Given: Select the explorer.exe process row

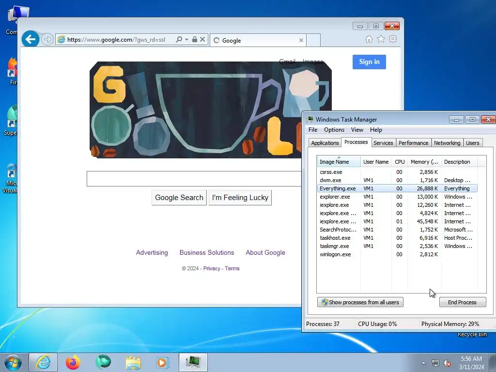Looking at the screenshot, I should 397,197.
